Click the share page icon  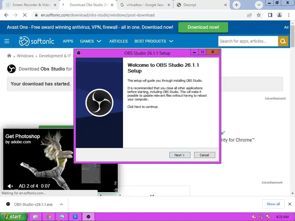[x=249, y=15]
